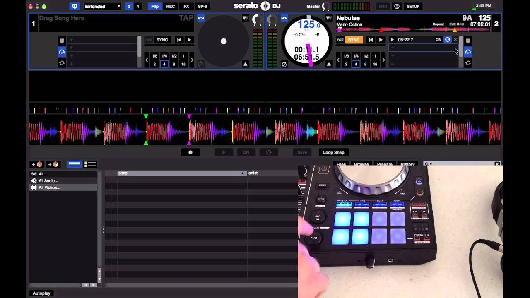Screen dimensions: 530x298
Task: Jump to previous track on deck 2
Action: click(x=371, y=40)
